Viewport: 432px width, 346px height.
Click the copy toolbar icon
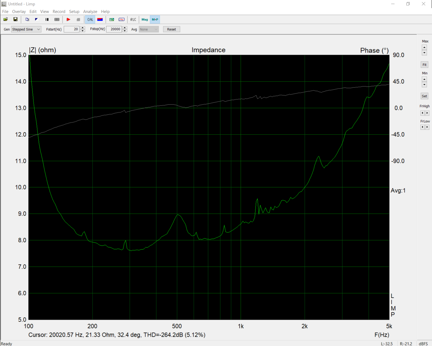(x=27, y=20)
